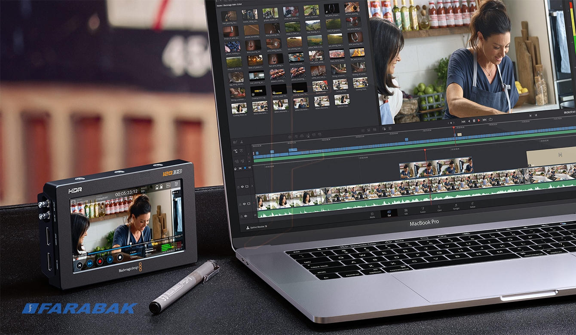This screenshot has height=335, width=576.
Task: Select the river_flowing_in clip thumbnail
Action: [313, 25]
